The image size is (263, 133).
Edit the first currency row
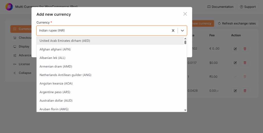click(x=235, y=49)
